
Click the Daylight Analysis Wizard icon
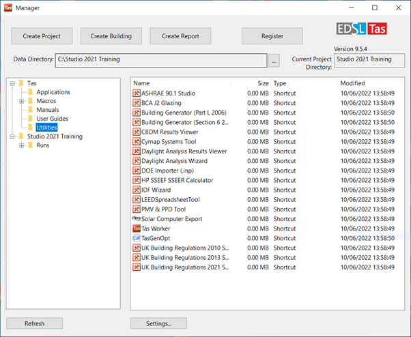pyautogui.click(x=137, y=161)
